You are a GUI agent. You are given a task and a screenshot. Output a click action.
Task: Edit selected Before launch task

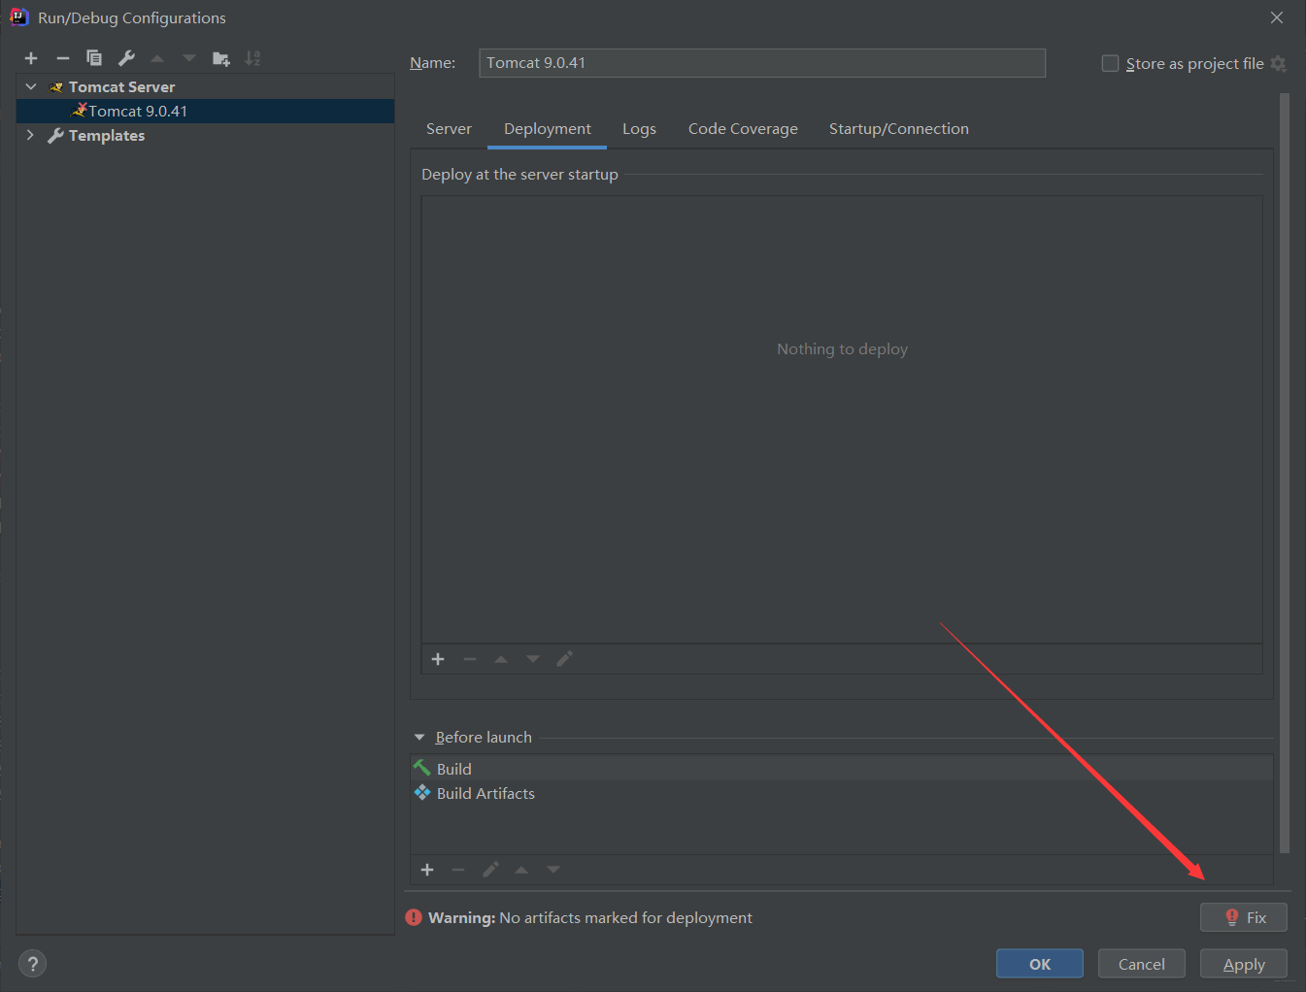[490, 870]
